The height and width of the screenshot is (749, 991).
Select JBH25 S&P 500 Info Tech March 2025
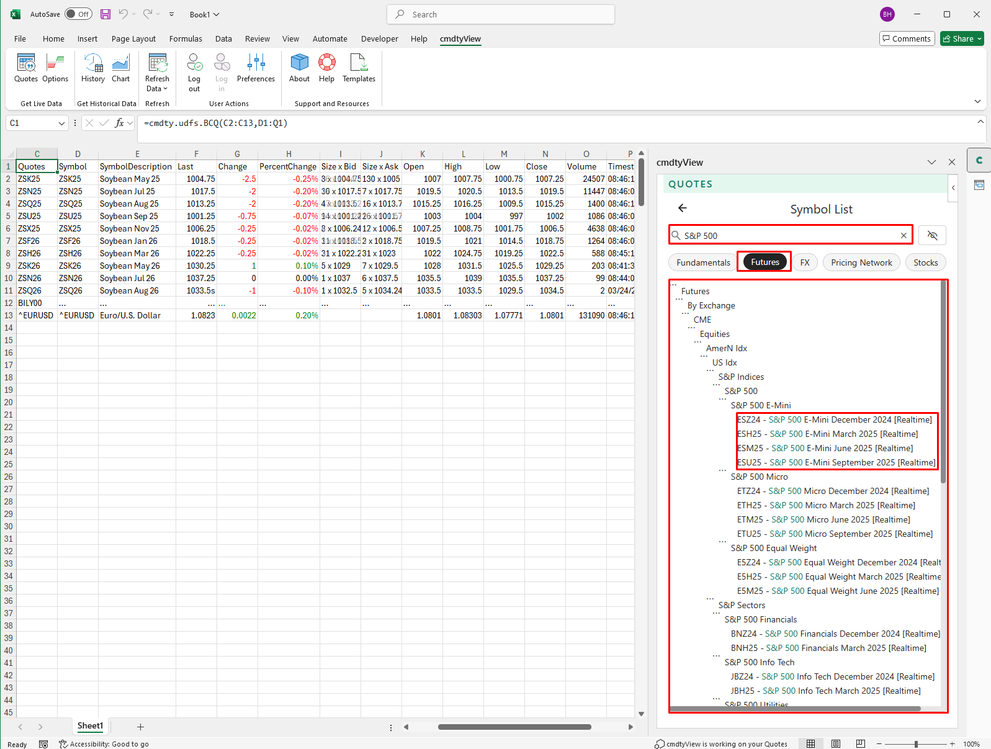(825, 691)
